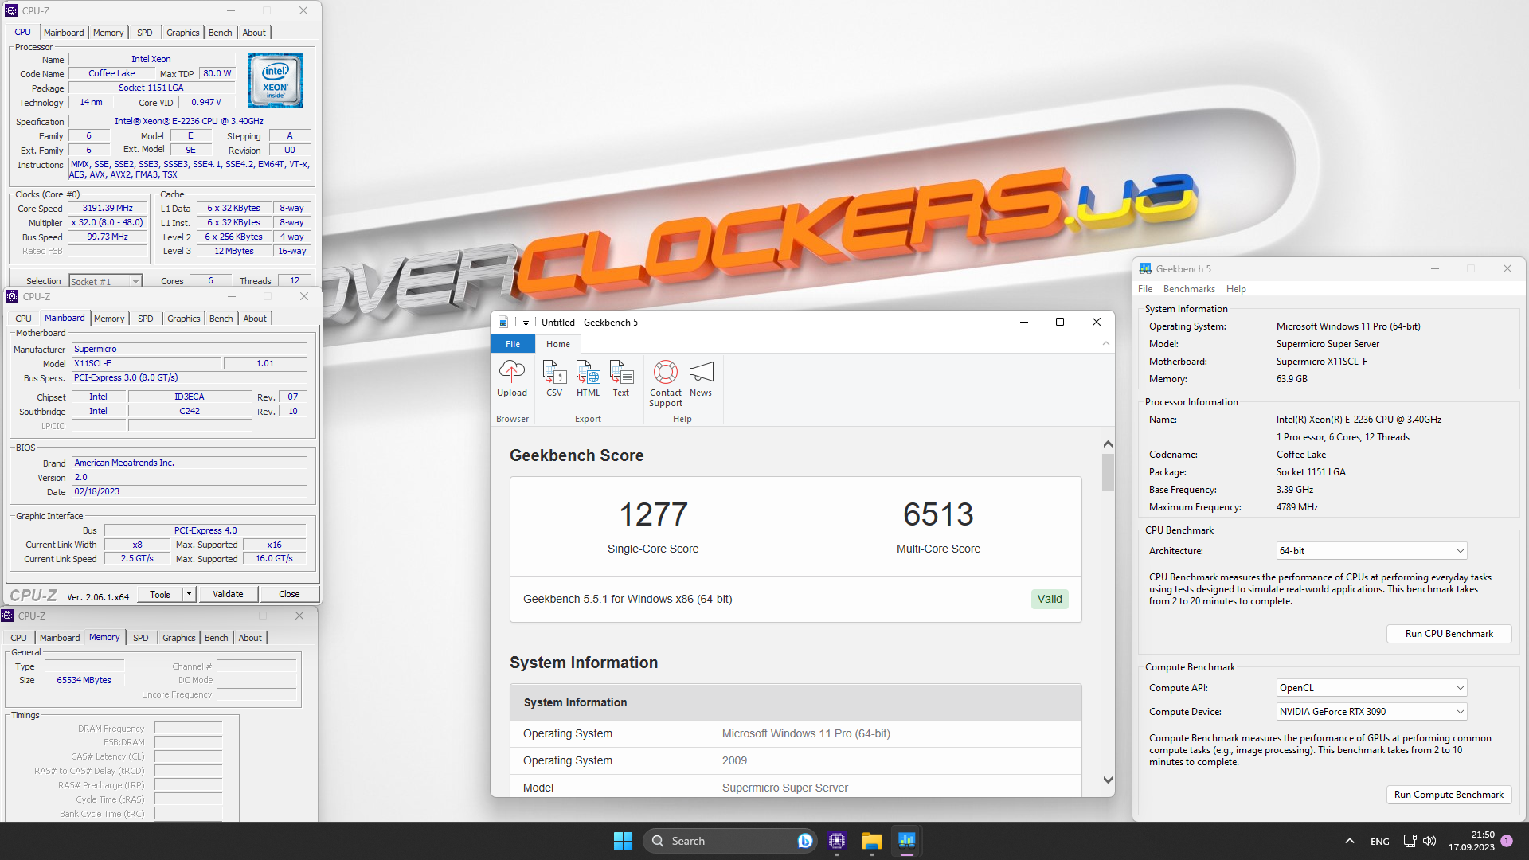
Task: Open the Compute API OpenCL dropdown
Action: point(1371,688)
